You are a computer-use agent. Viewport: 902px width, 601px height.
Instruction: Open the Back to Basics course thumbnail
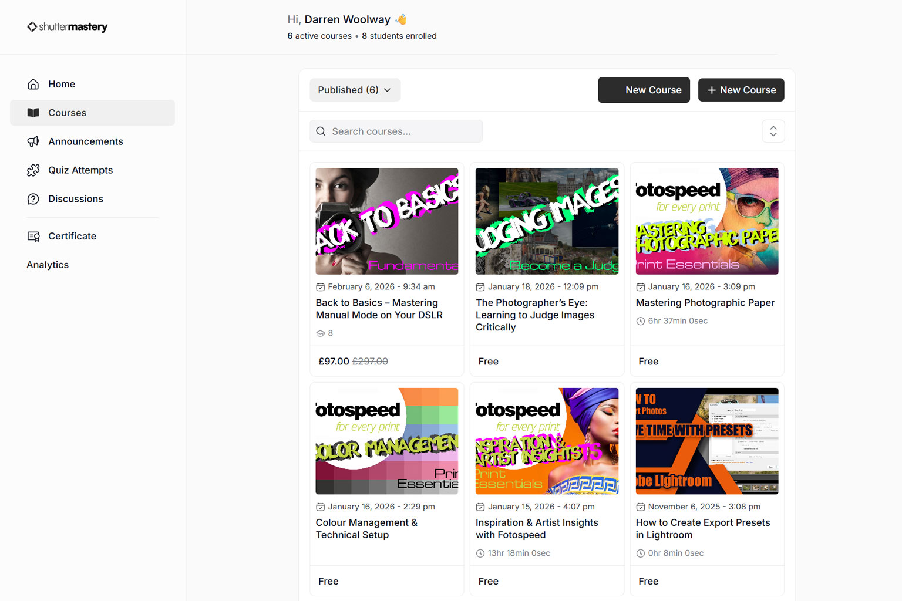(387, 221)
